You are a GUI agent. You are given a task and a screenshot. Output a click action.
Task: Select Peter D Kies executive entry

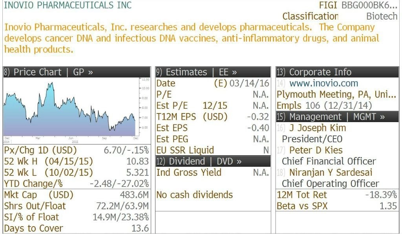(x=316, y=150)
